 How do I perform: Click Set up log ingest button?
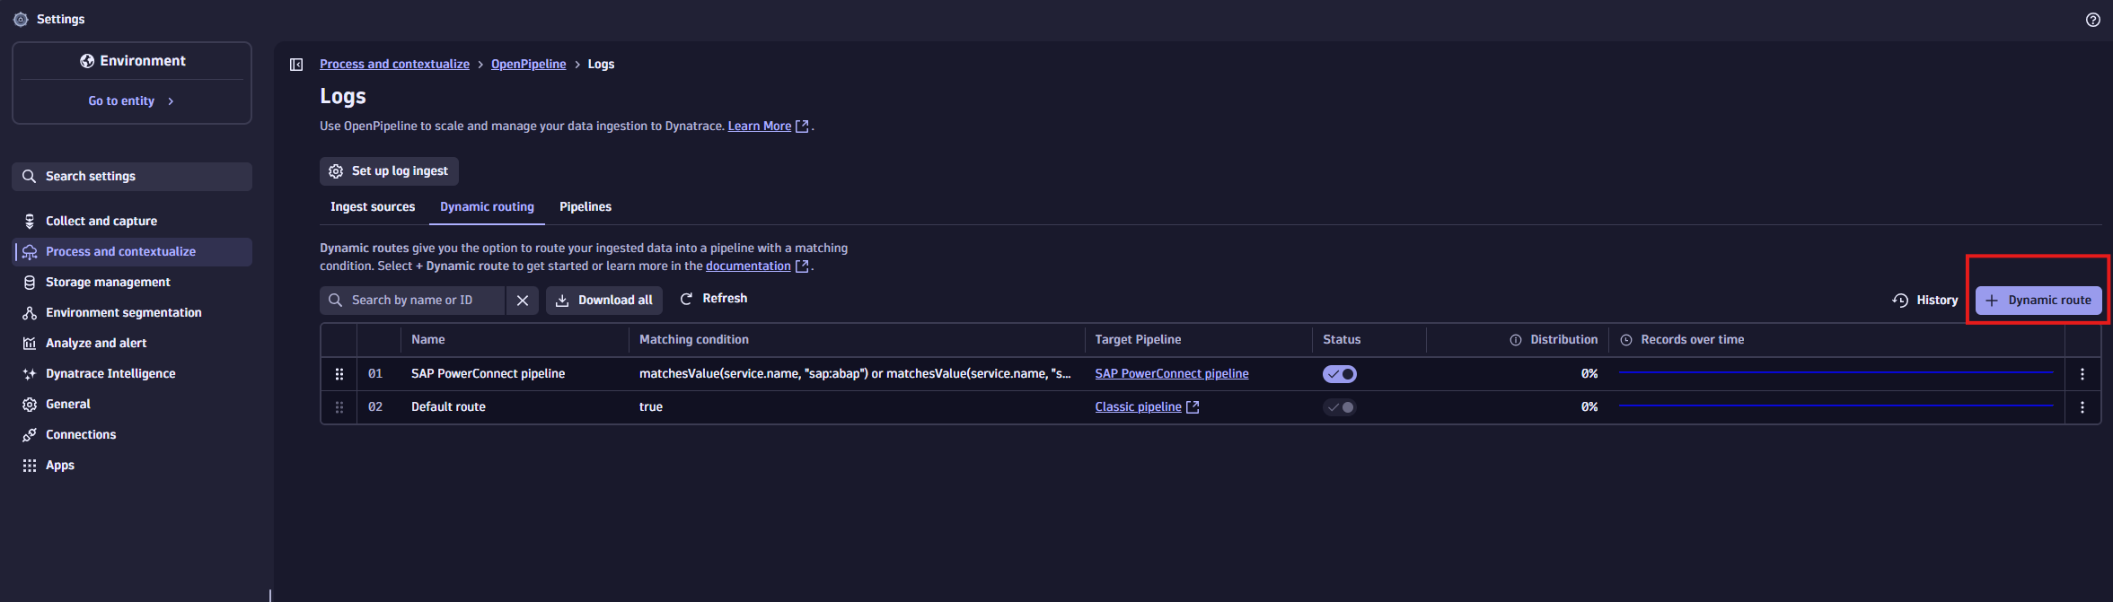click(x=389, y=171)
